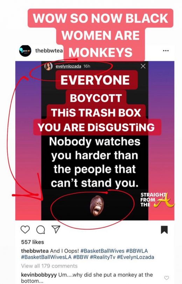Open the #BasketBallWives hashtag
182x284 pixels.
tap(102, 251)
